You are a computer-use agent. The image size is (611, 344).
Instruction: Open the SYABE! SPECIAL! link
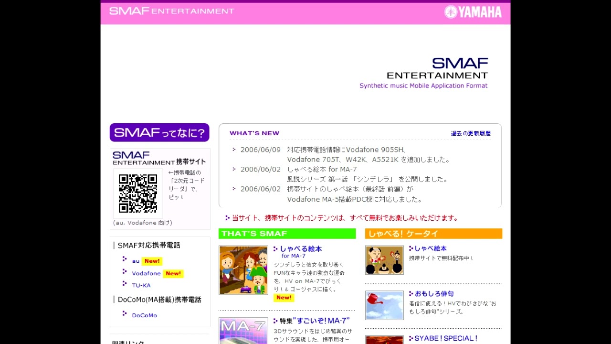point(446,338)
